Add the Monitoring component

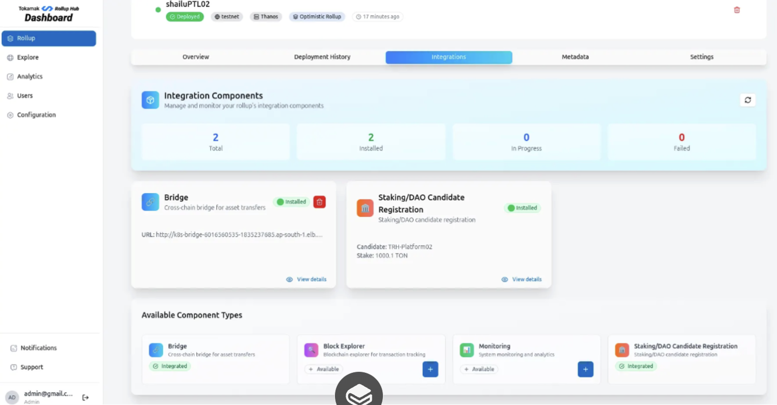585,369
